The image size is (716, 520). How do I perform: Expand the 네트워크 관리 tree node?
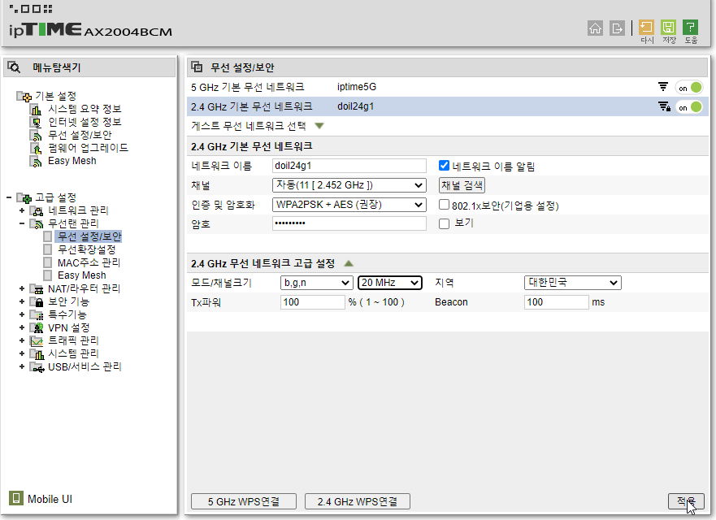21,211
